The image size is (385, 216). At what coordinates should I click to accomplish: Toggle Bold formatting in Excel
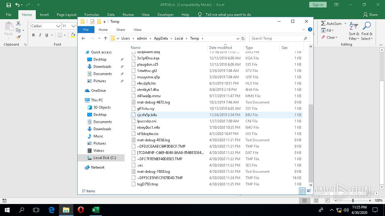[x=33, y=35]
